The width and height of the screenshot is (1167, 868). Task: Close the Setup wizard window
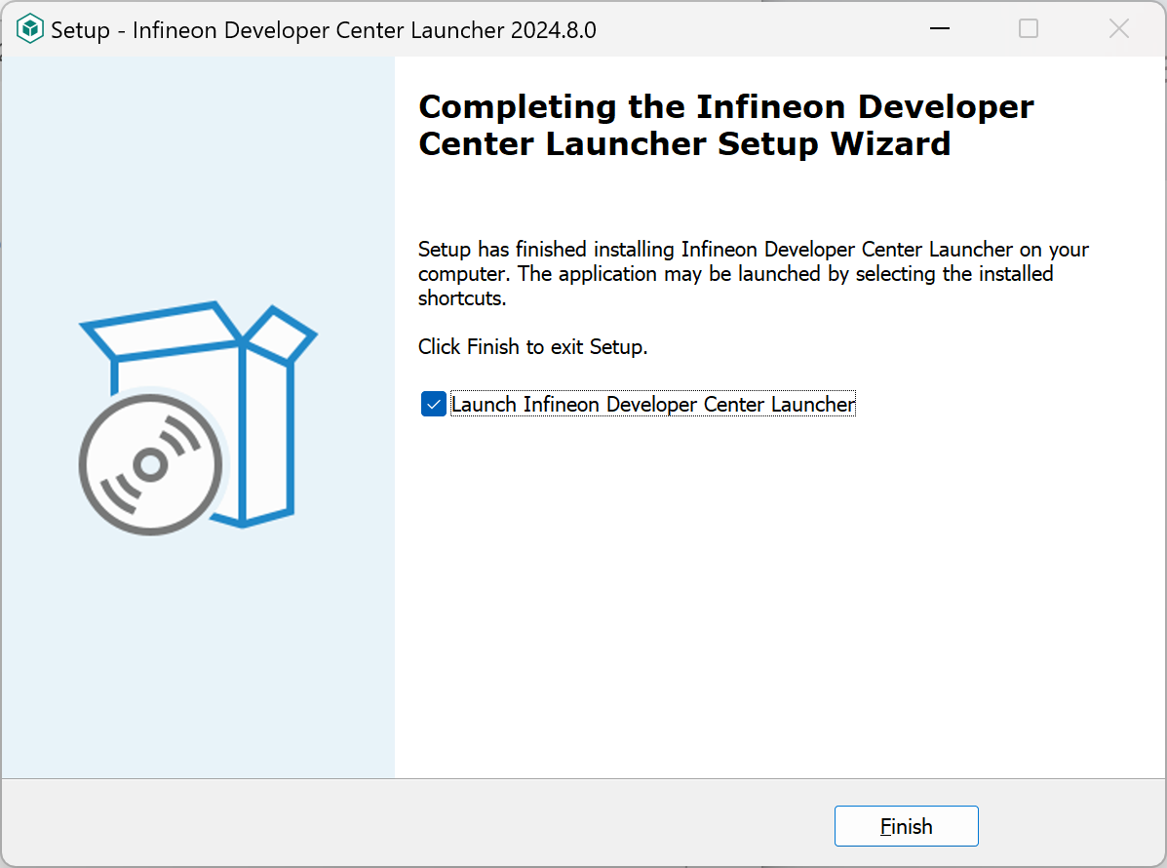1118,29
